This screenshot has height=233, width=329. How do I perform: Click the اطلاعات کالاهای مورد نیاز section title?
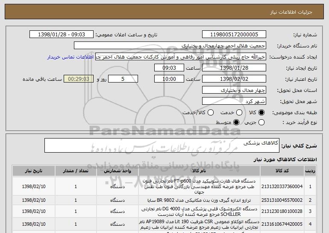285,159
